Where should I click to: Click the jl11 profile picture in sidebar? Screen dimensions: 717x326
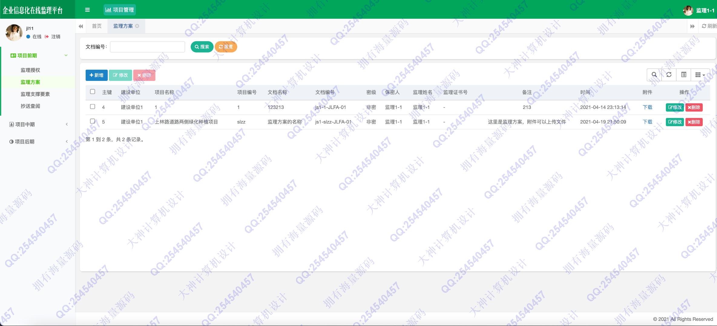coord(14,33)
